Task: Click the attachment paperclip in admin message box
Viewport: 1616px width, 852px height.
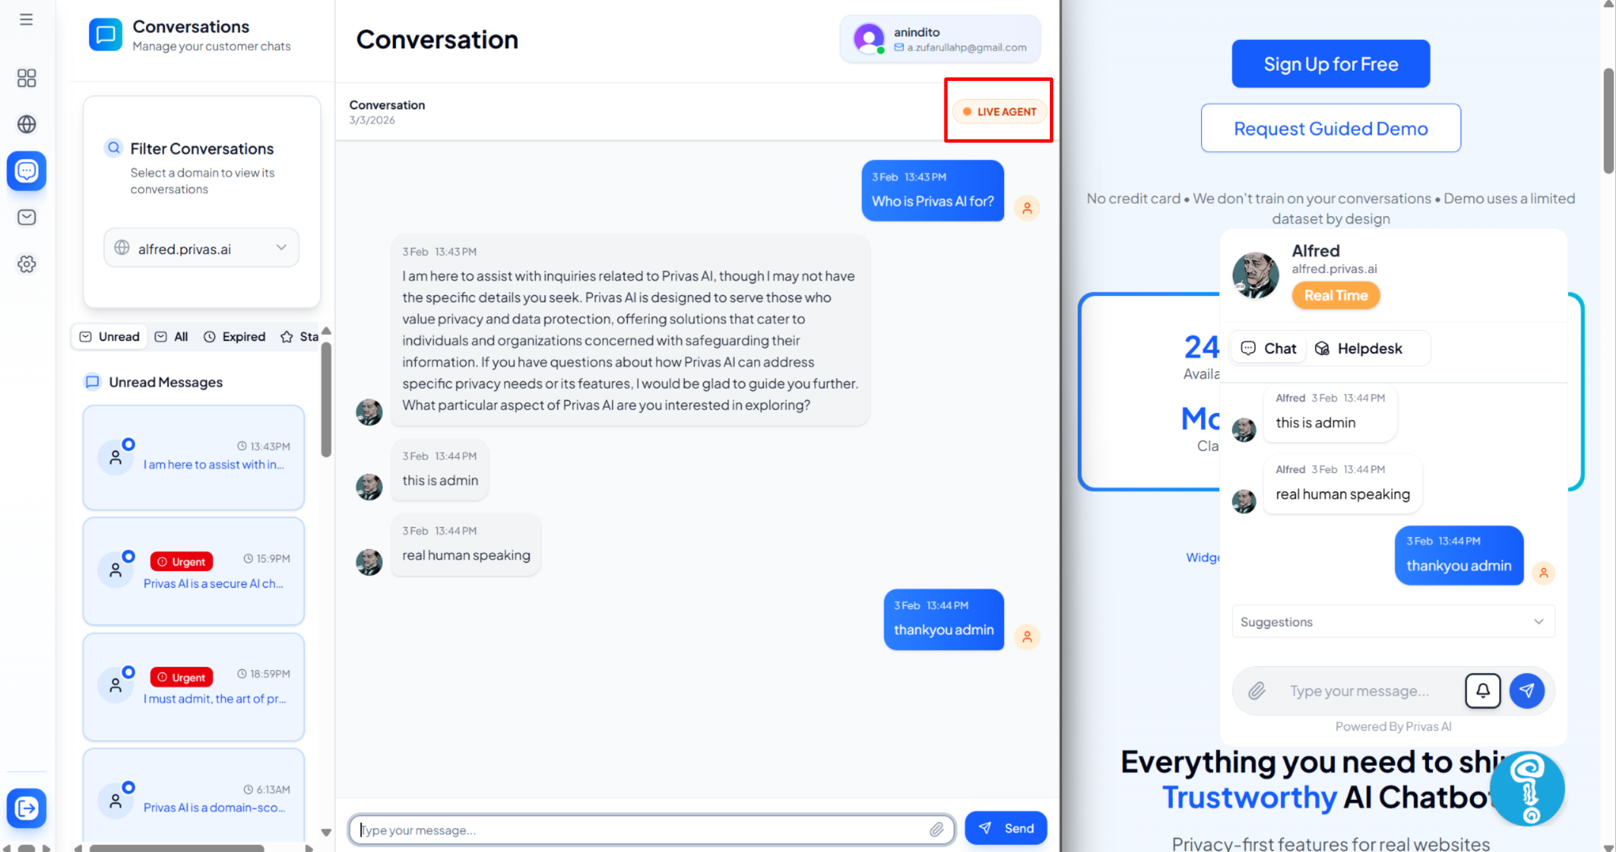Action: click(x=937, y=830)
